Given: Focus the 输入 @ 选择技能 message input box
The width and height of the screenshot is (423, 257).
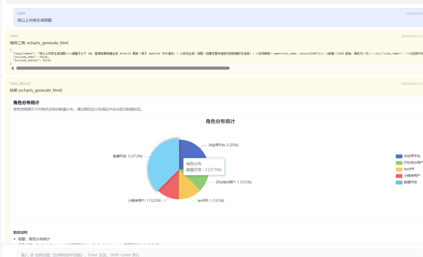Looking at the screenshot, I should point(220,255).
